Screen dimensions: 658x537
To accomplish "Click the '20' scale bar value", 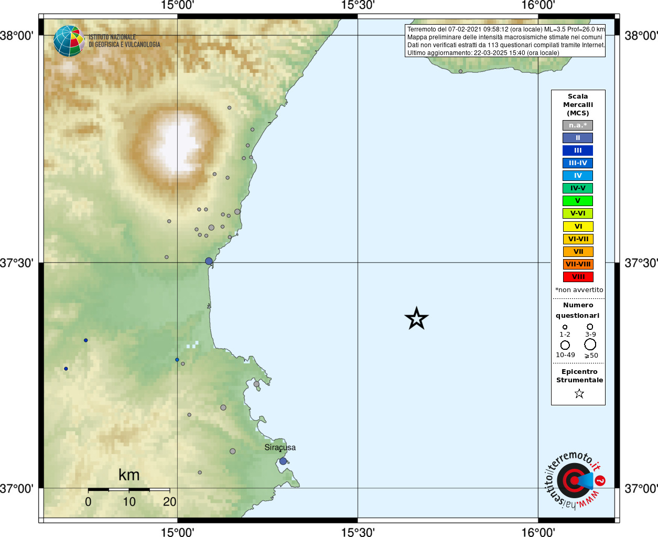I will click(170, 502).
